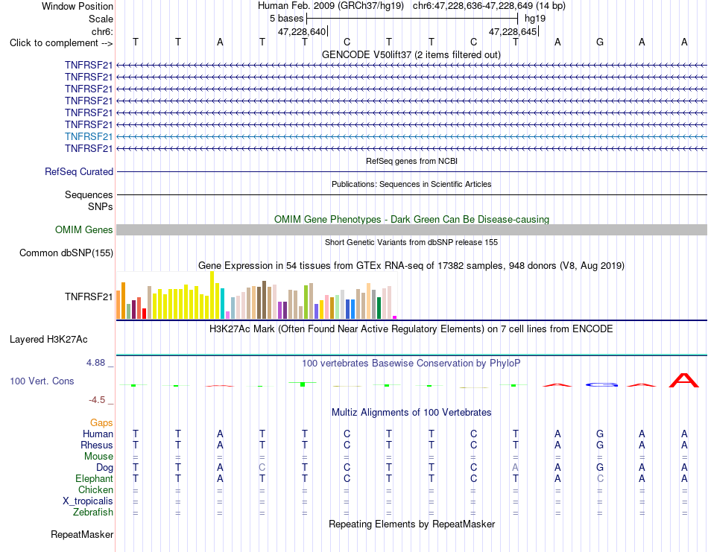Select the light blue TNFRSF21 transcript label

click(89, 136)
